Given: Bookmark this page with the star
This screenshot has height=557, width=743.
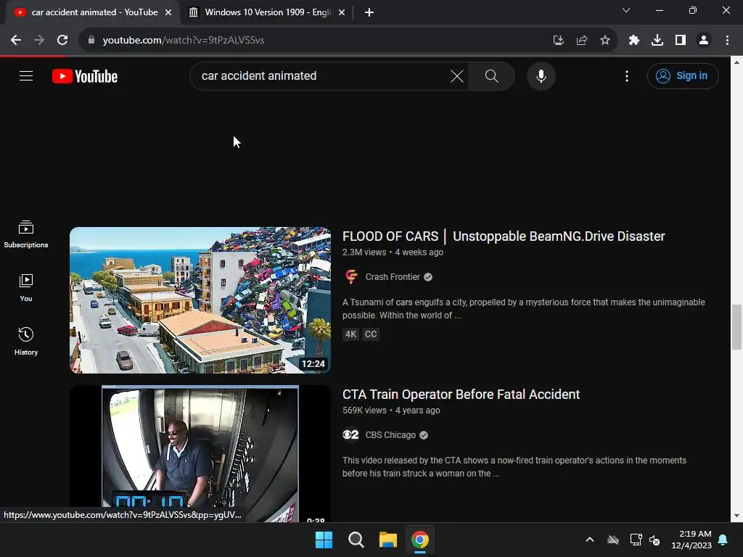Looking at the screenshot, I should pos(605,41).
